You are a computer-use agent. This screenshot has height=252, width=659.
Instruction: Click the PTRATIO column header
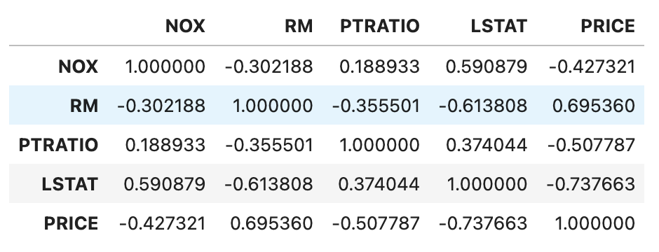(x=379, y=26)
